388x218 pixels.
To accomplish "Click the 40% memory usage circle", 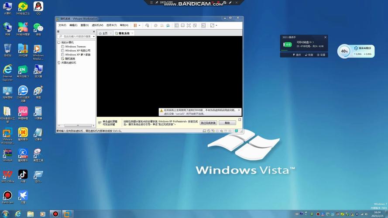I will tap(344, 51).
